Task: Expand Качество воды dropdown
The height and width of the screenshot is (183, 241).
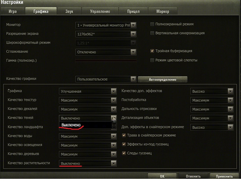Action: tap(88, 137)
